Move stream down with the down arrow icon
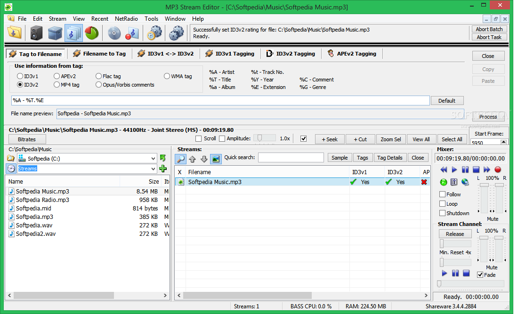Screen dimensions: 518x314 (204, 159)
